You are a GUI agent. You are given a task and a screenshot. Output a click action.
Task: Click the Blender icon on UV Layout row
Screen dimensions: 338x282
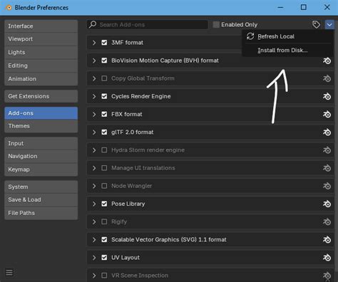click(x=327, y=258)
